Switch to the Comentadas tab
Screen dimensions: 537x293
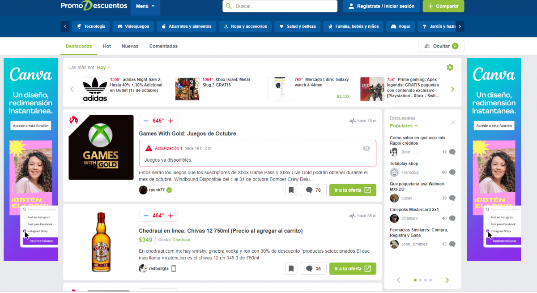click(163, 46)
